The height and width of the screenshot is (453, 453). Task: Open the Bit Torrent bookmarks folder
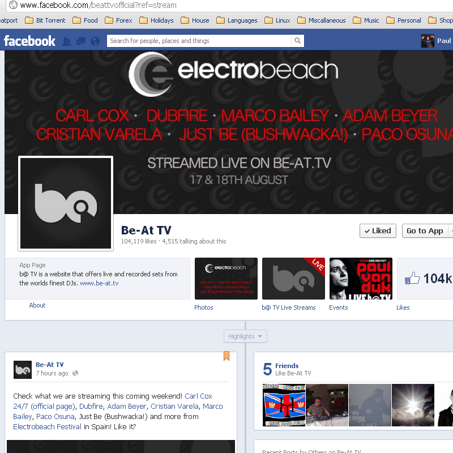tap(45, 20)
